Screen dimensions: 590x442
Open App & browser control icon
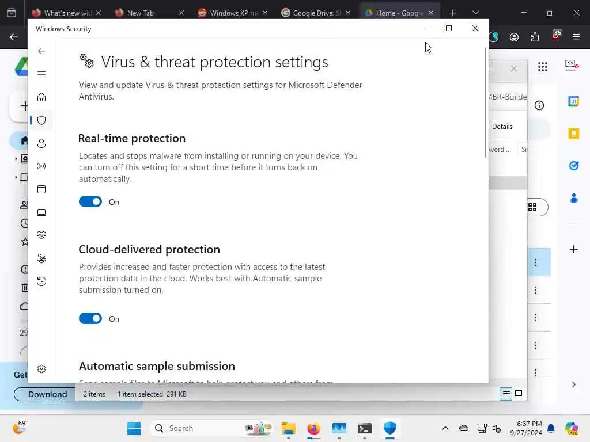(41, 189)
